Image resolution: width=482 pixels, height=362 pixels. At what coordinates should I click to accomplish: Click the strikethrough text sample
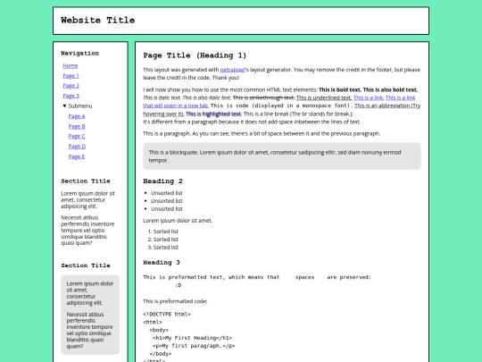(x=263, y=97)
